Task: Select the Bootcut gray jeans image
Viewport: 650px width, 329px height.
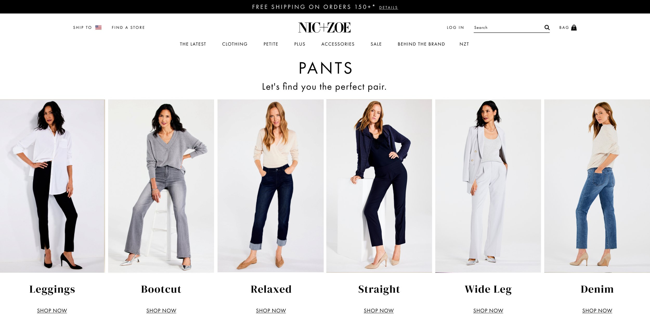Action: point(161,186)
